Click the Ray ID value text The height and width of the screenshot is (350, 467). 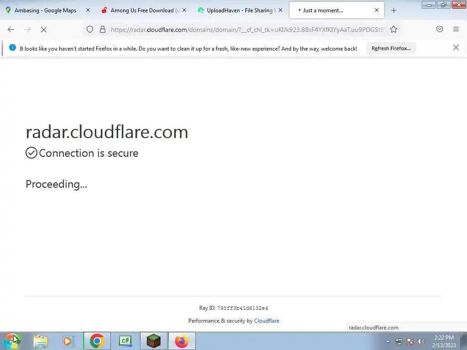coord(243,308)
